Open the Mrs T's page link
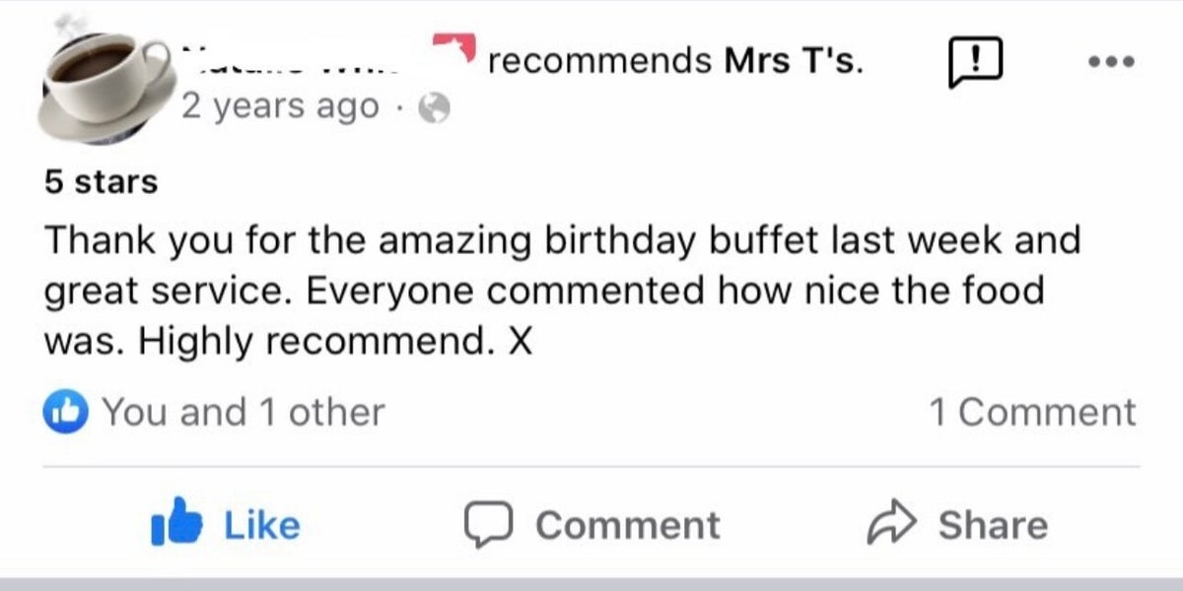1183x591 pixels. [x=795, y=60]
